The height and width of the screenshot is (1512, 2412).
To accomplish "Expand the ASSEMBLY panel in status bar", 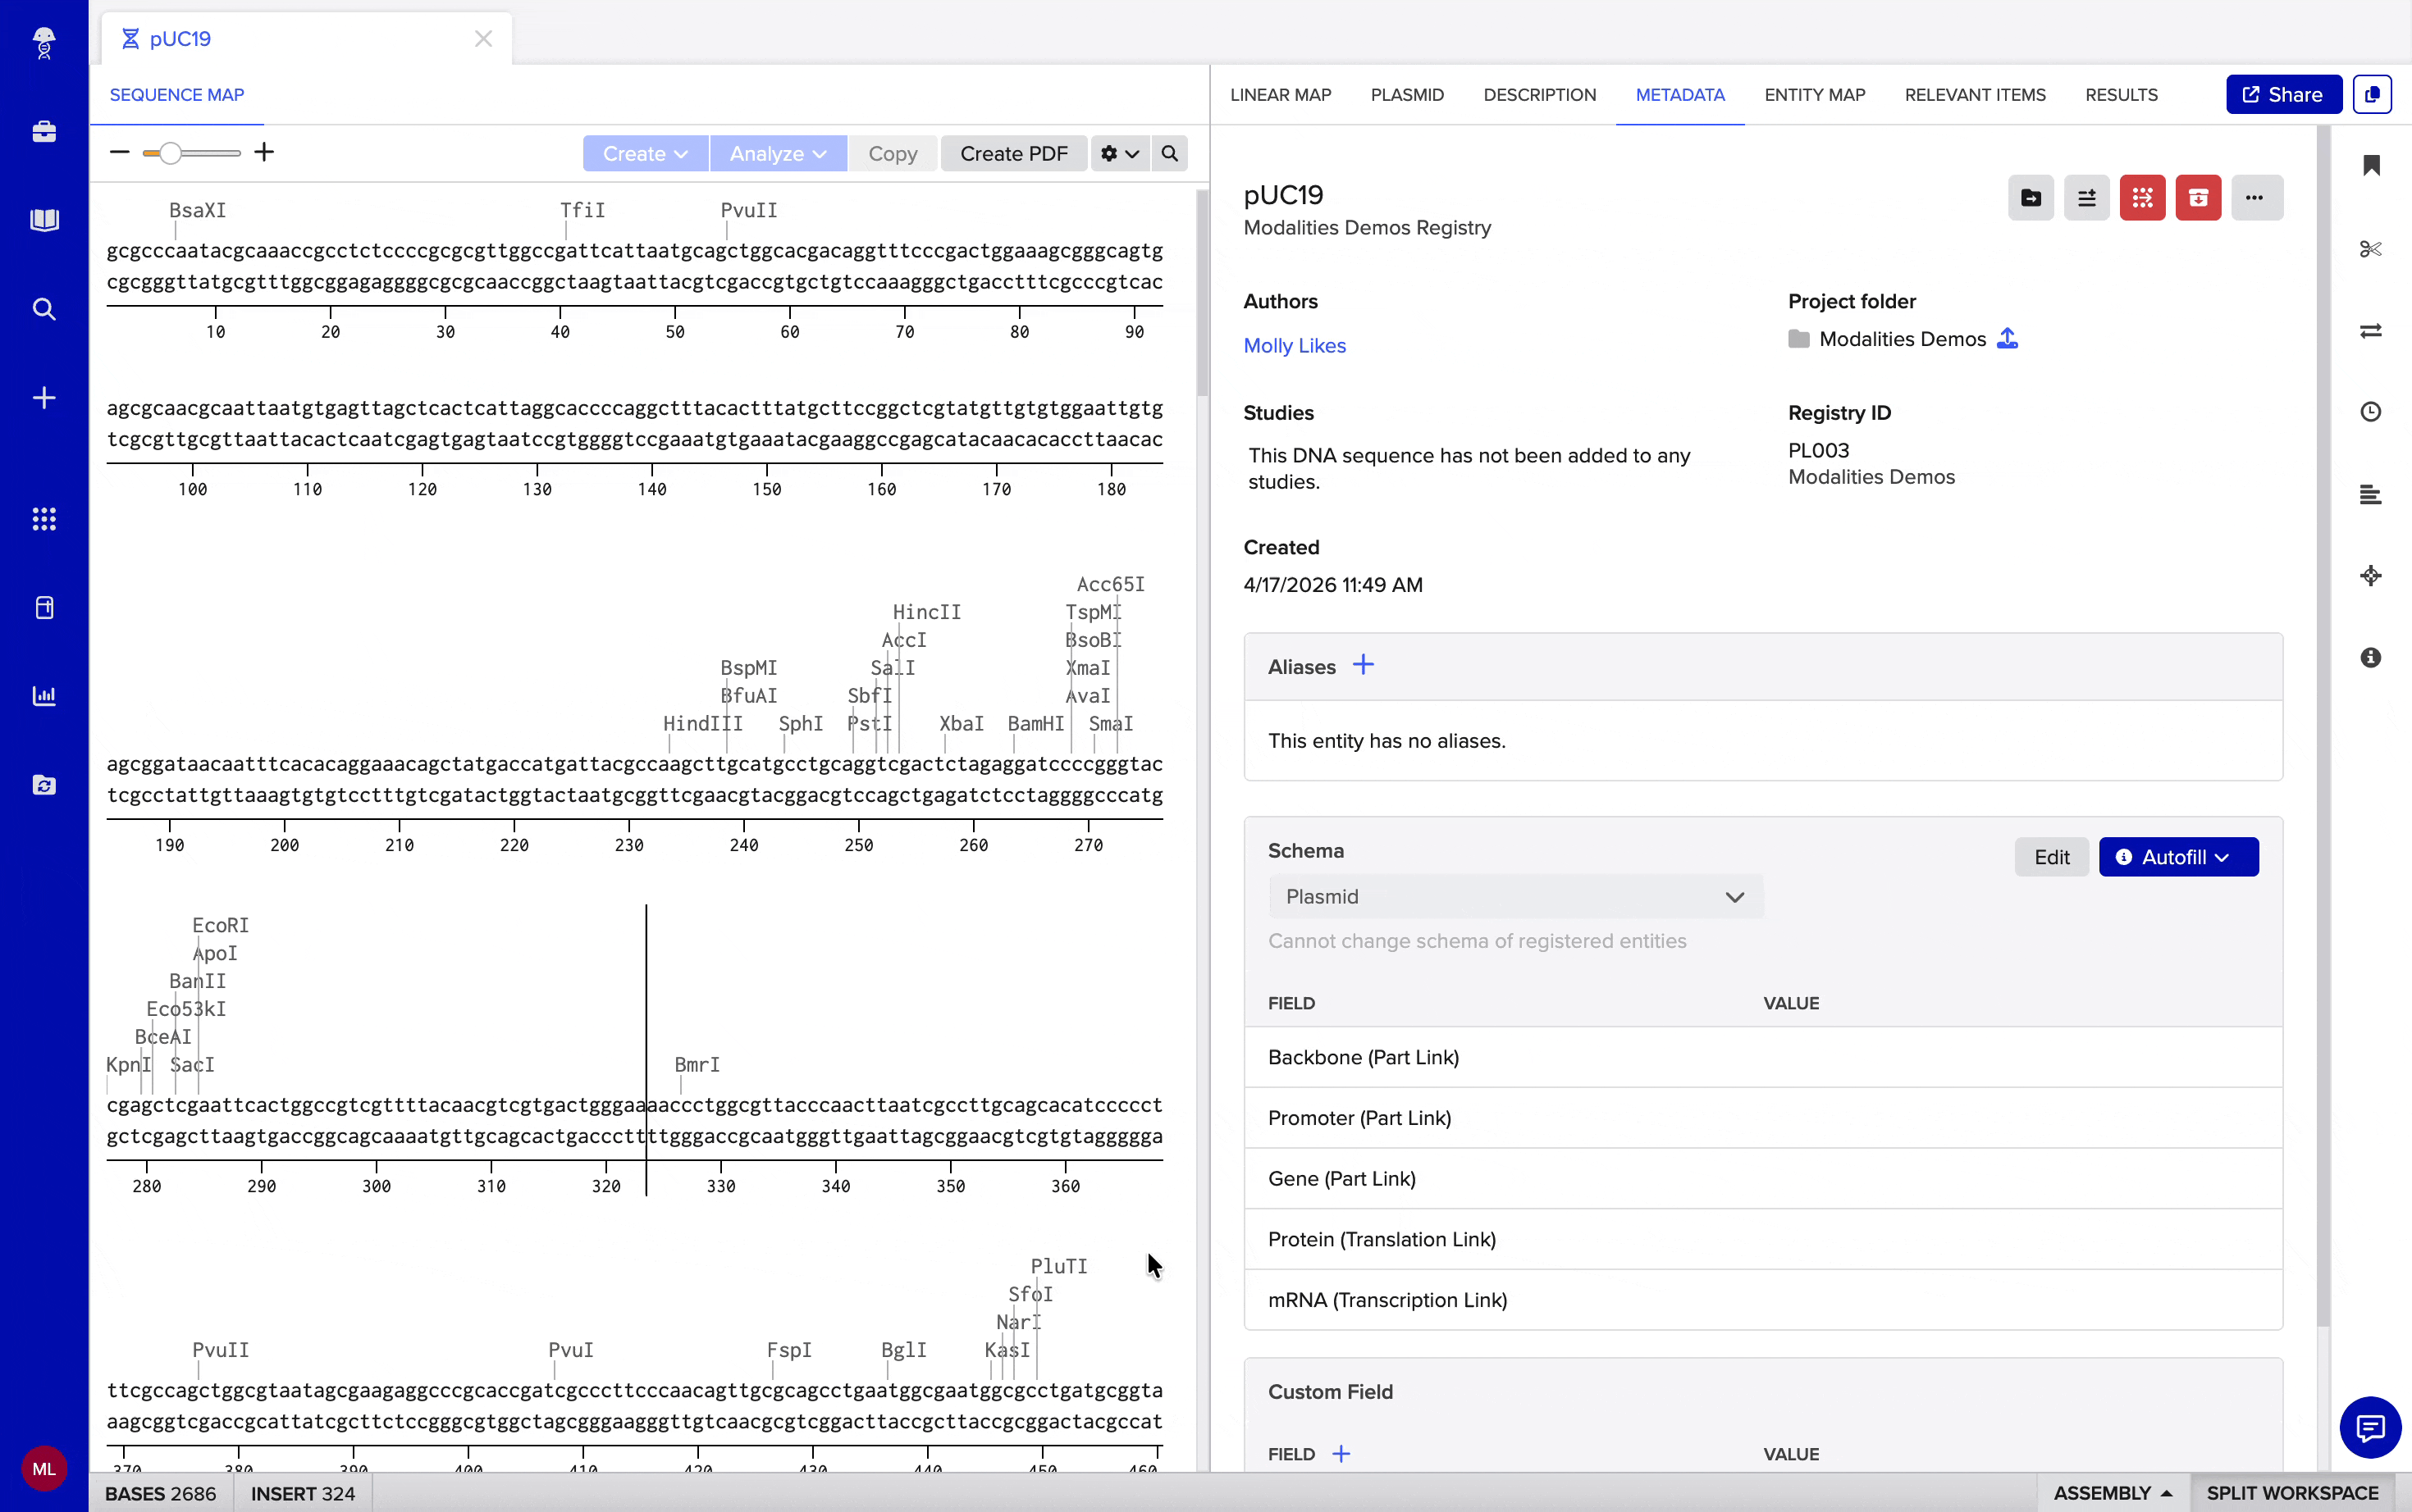I will tap(2111, 1492).
